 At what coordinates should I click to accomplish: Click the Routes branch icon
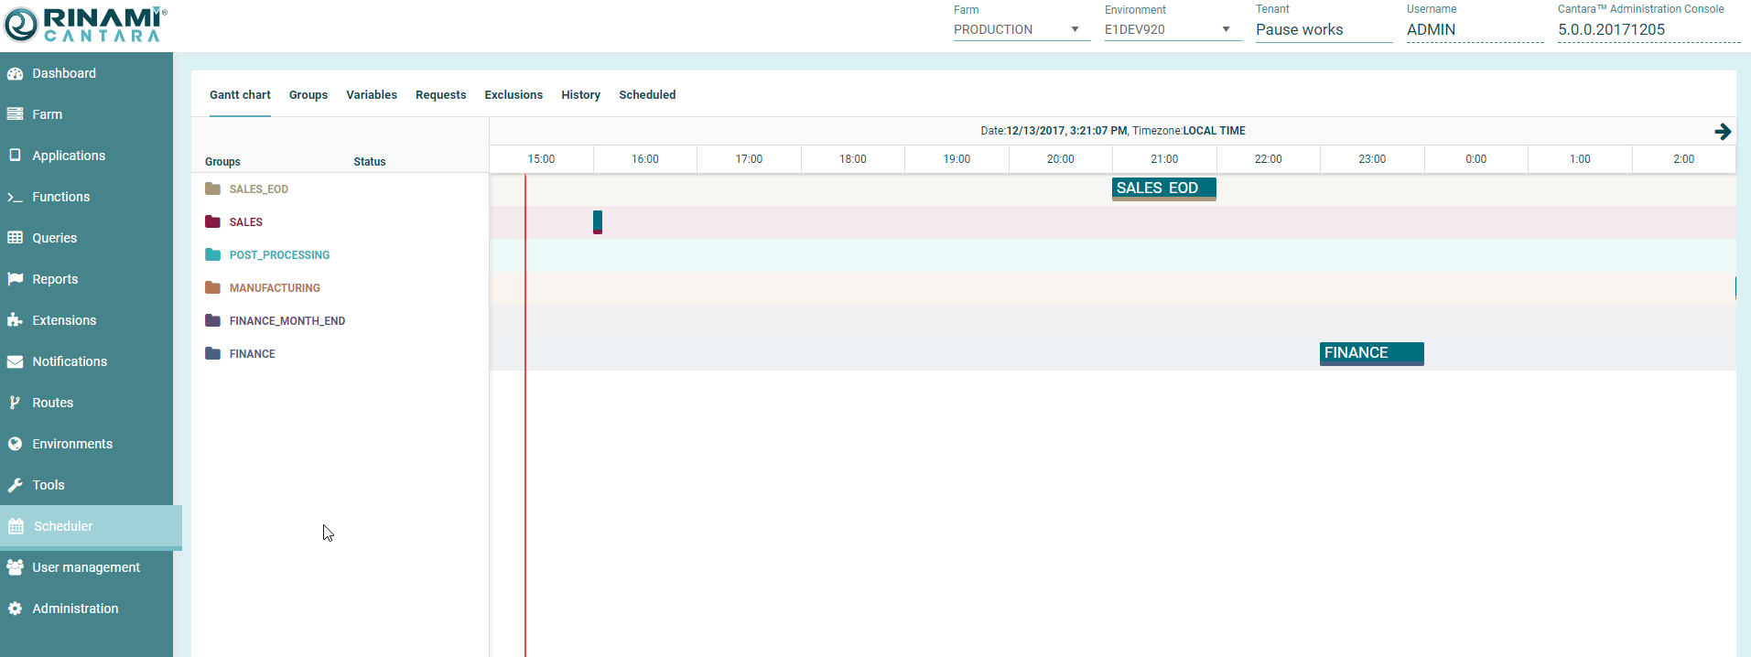click(16, 403)
